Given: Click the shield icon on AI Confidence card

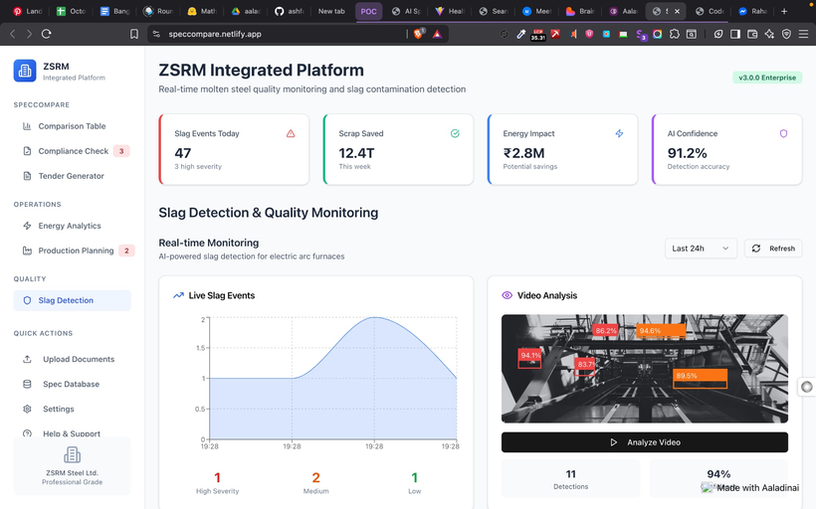Looking at the screenshot, I should (x=783, y=133).
